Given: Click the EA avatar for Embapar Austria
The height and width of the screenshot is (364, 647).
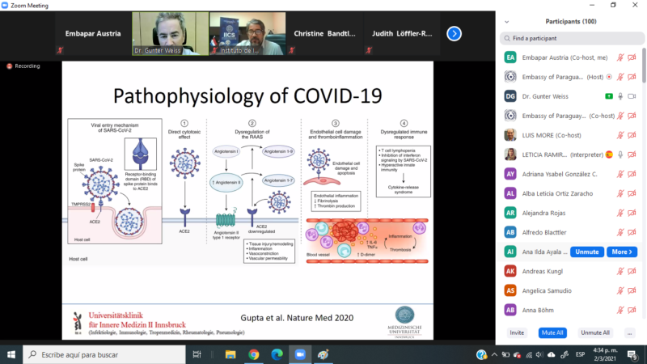Looking at the screenshot, I should 510,57.
